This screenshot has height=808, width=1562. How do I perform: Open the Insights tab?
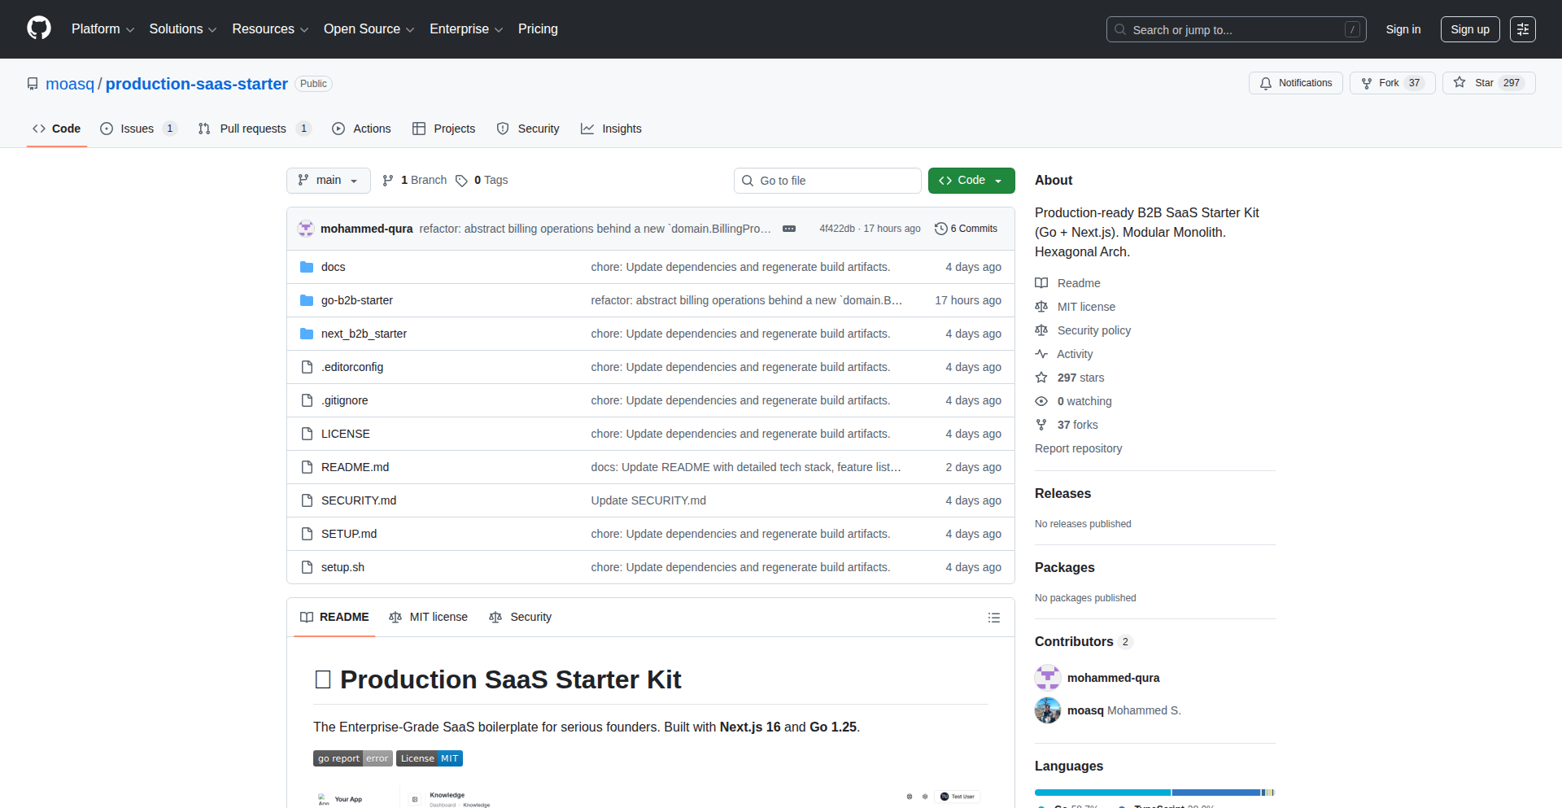(611, 128)
